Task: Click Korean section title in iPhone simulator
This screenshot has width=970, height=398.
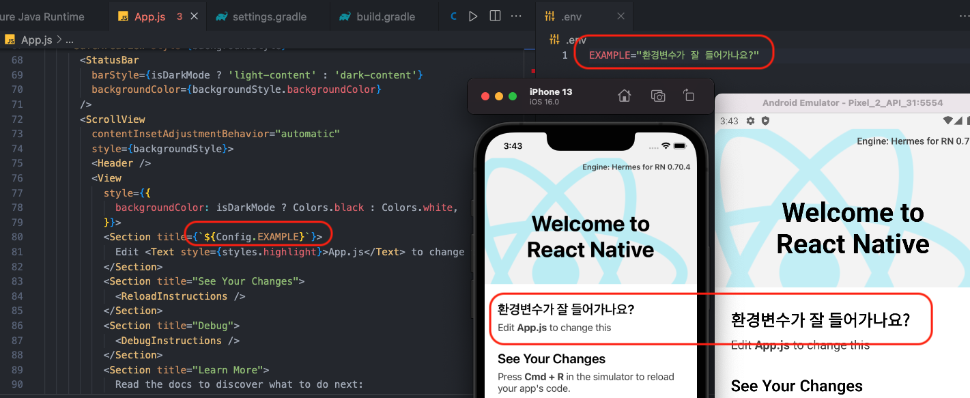Action: coord(566,309)
